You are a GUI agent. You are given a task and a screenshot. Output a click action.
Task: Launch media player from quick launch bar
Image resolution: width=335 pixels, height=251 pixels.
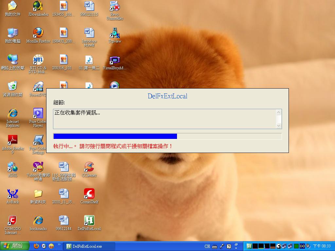pos(44,246)
